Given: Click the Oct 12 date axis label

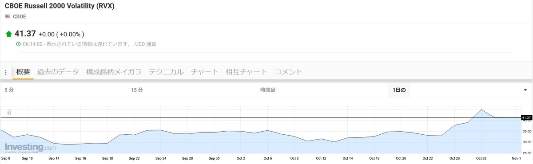Looking at the screenshot, I should coord(321,158).
